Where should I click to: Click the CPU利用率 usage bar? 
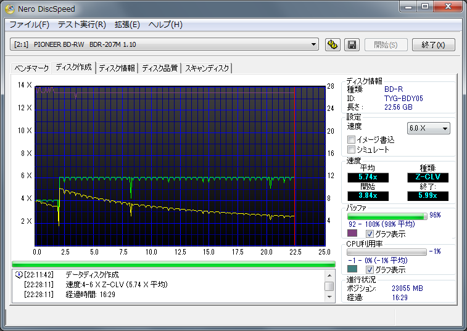tap(387, 252)
